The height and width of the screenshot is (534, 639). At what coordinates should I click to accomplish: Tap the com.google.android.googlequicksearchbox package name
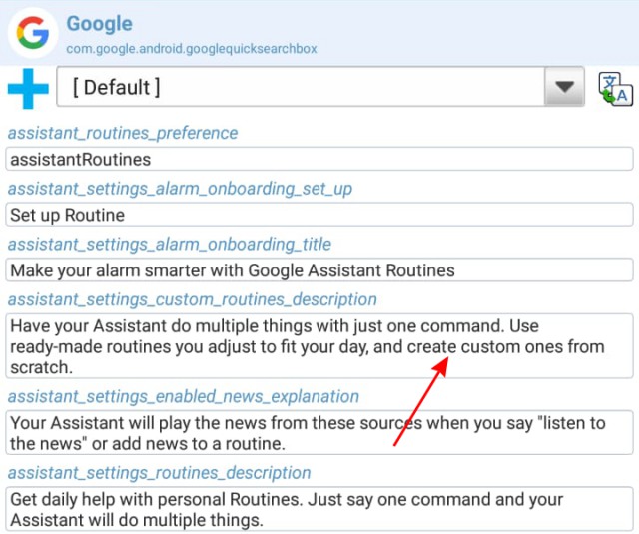192,49
